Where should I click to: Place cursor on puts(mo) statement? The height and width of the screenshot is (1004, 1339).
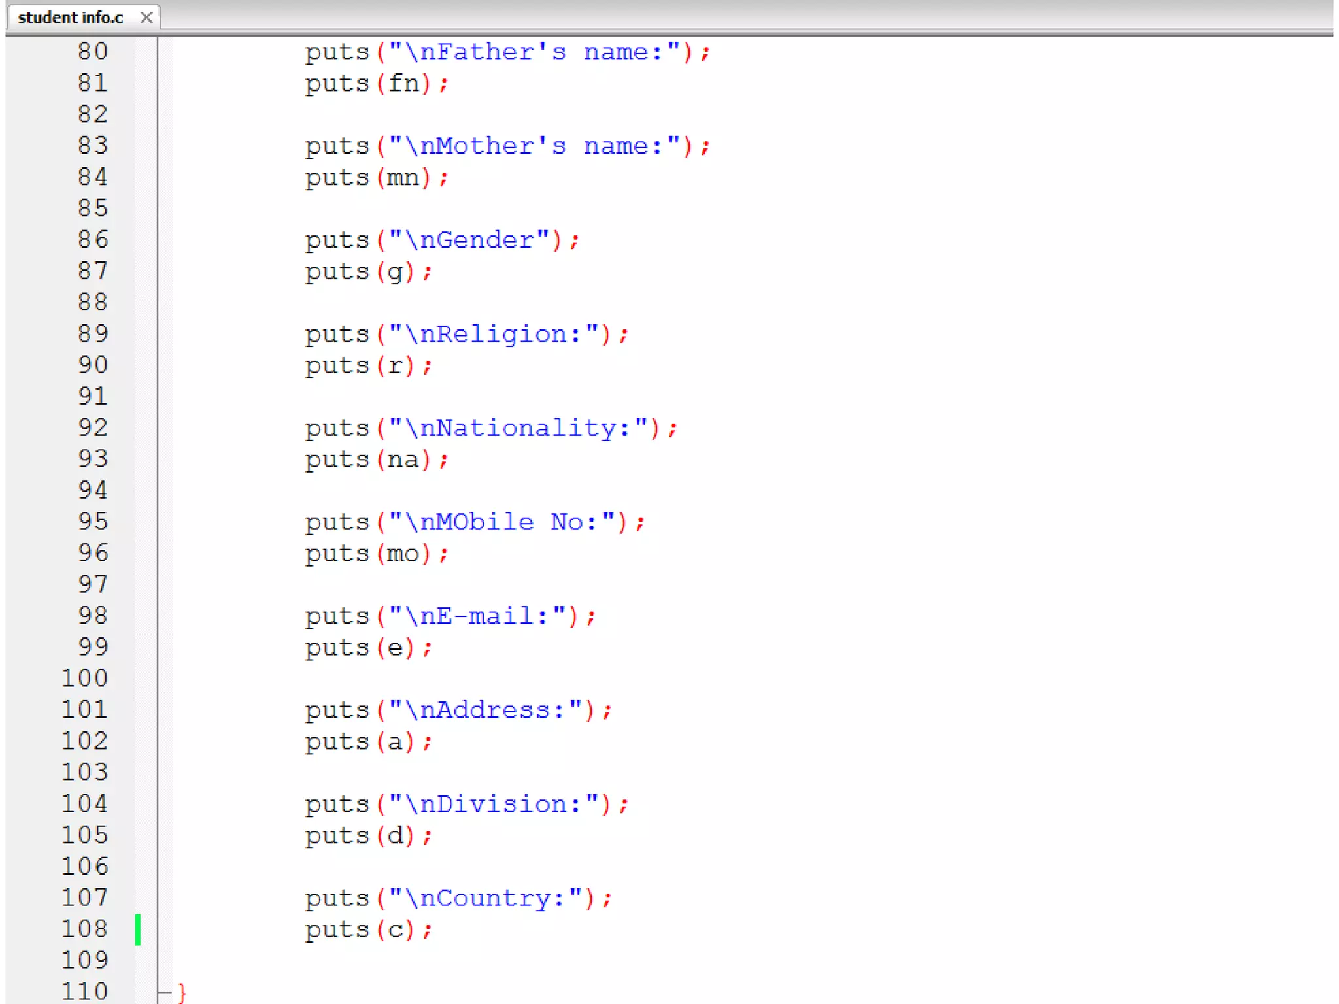pos(376,554)
